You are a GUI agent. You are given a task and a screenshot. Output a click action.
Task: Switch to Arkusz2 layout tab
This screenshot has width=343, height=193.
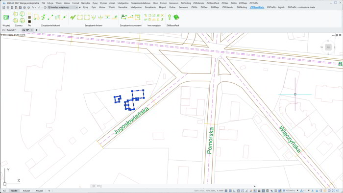pos(39,191)
